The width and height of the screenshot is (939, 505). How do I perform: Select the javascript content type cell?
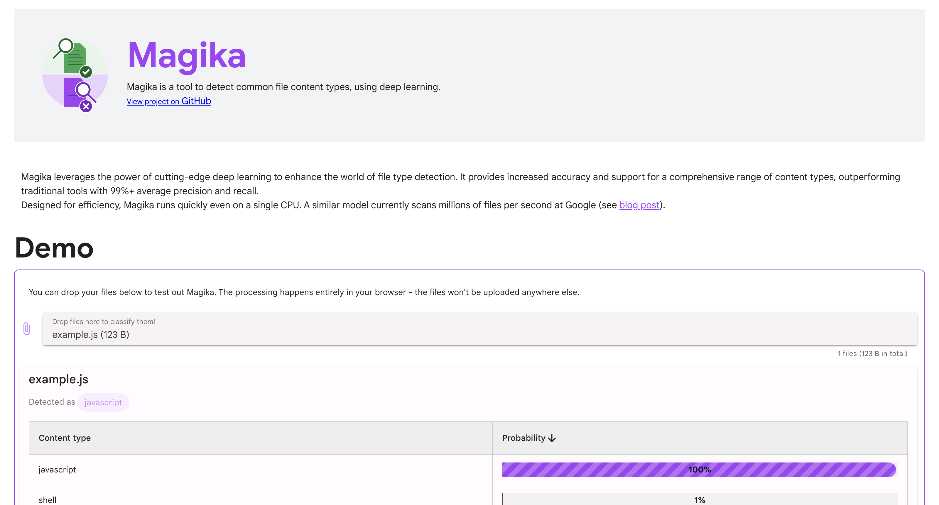point(261,470)
